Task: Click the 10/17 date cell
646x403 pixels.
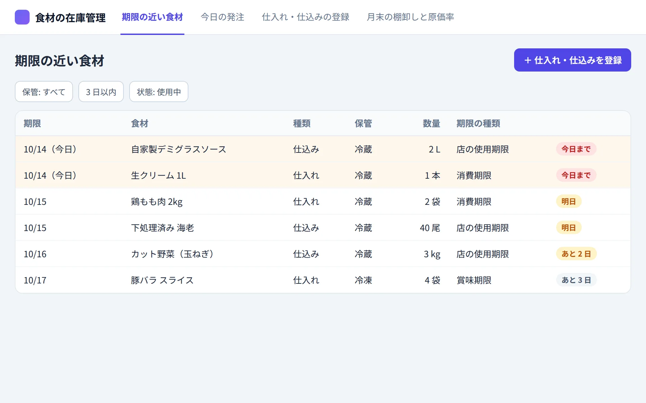Action: pos(35,280)
